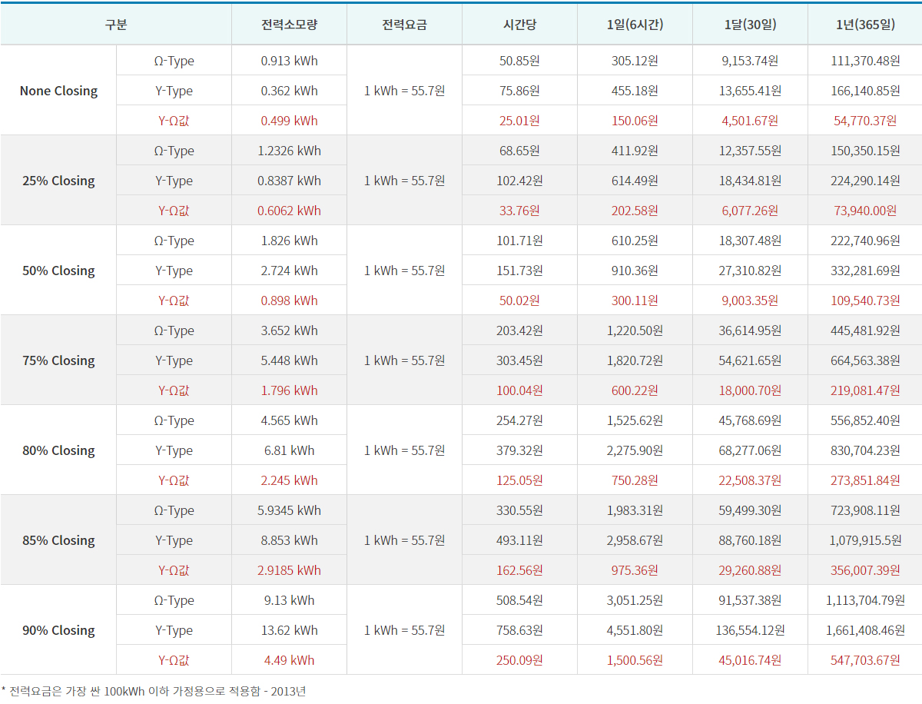
Task: Select the 50% Closing row label
Action: pos(58,271)
